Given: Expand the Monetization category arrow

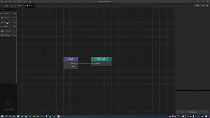Looking at the screenshot, I should [x=14, y=31].
